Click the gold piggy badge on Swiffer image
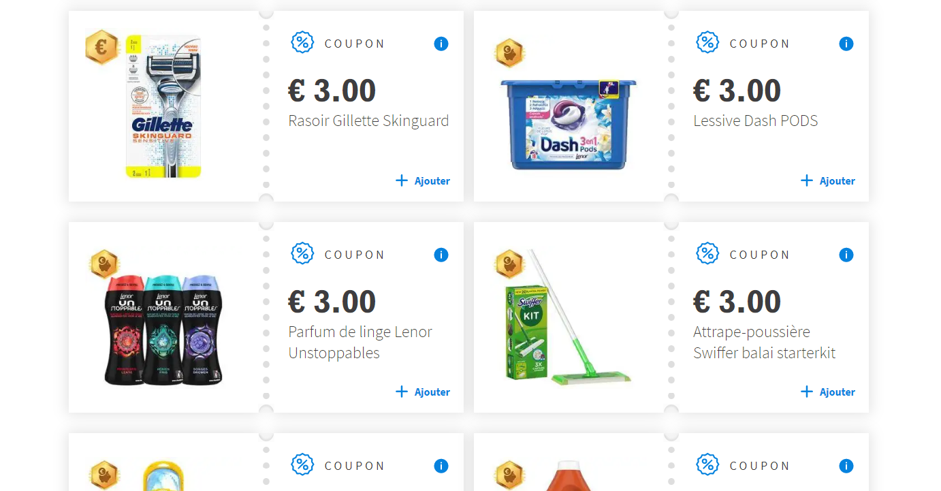The height and width of the screenshot is (491, 941). 509,264
